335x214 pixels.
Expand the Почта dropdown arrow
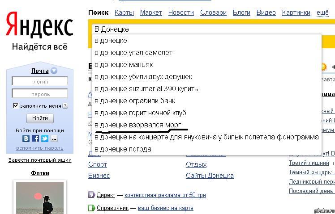[x=54, y=71]
